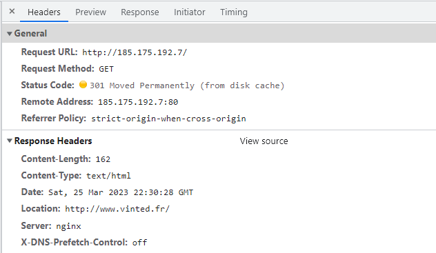Collapse the General section triangle
Screen dimensions: 436x253
10,34
